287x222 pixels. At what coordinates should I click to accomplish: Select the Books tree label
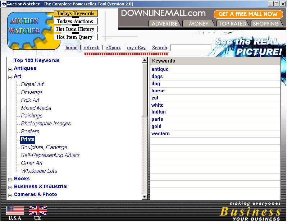[22, 179]
